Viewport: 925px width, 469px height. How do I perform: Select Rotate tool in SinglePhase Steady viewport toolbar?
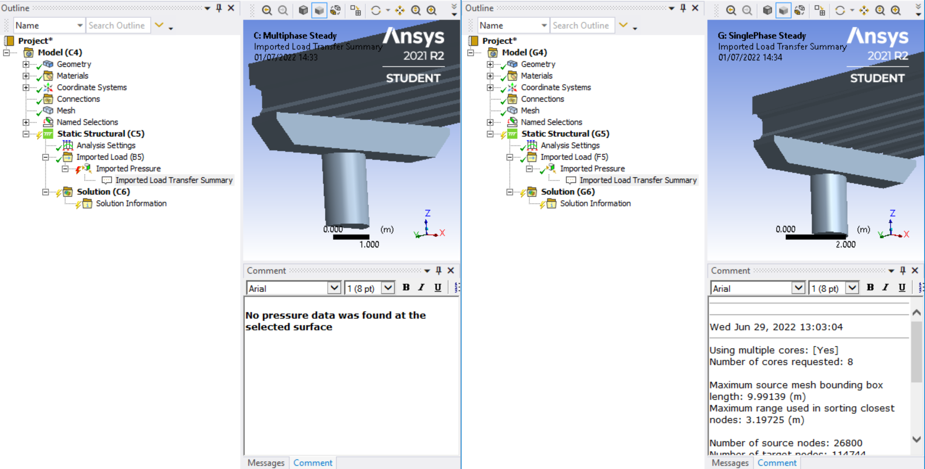[x=840, y=10]
